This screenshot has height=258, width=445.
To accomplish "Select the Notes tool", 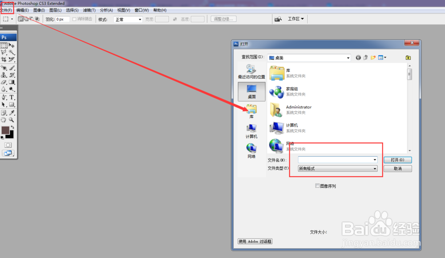I will [4, 113].
